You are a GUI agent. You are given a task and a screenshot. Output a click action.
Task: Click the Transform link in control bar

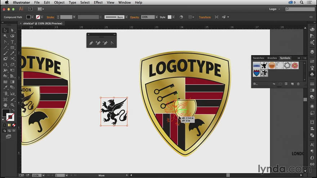click(x=205, y=17)
